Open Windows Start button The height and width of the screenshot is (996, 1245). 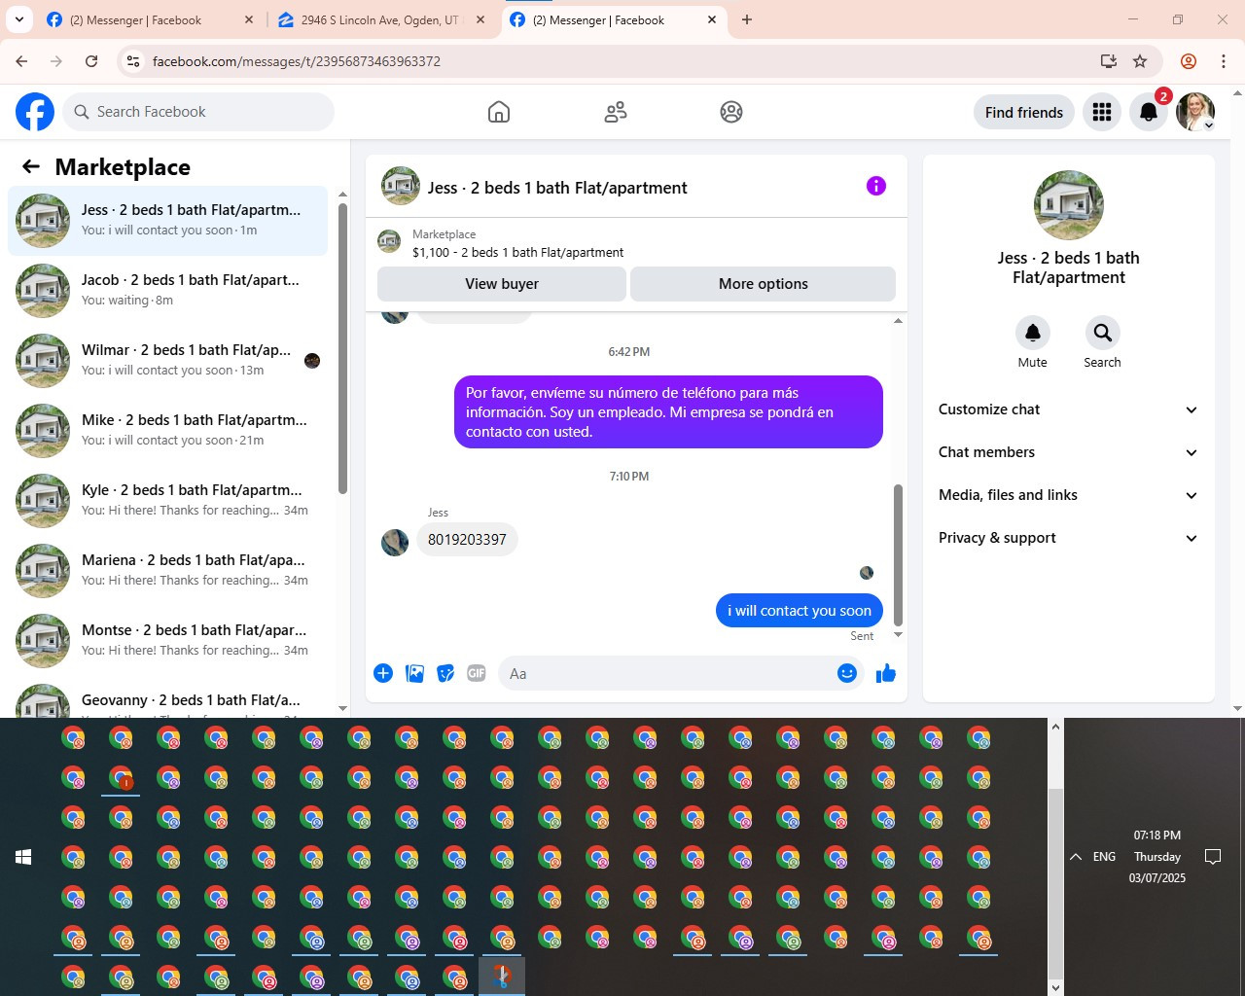tap(23, 857)
